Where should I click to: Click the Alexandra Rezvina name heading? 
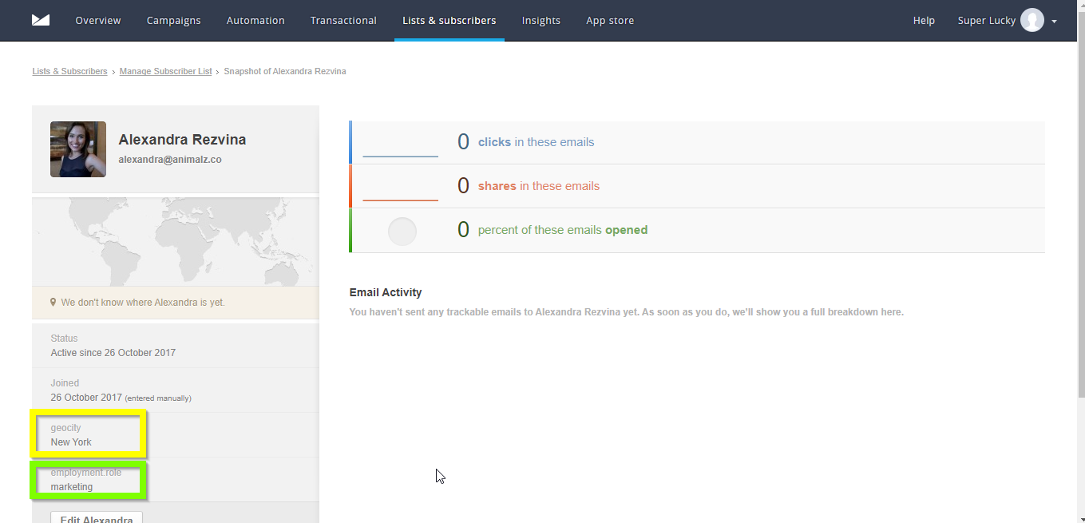click(x=182, y=140)
